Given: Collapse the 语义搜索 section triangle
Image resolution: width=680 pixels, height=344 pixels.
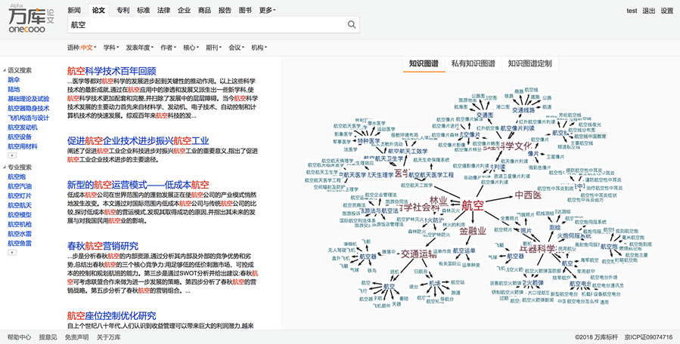Looking at the screenshot, I should (4, 69).
